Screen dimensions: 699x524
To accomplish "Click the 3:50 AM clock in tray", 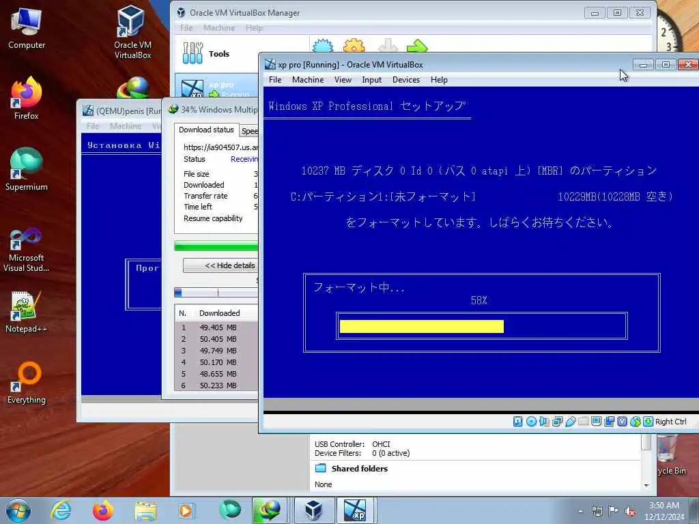I will [x=664, y=506].
